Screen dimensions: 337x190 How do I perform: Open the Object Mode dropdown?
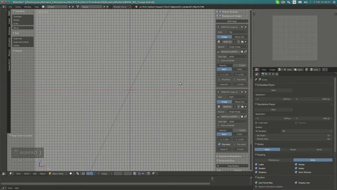(57, 174)
